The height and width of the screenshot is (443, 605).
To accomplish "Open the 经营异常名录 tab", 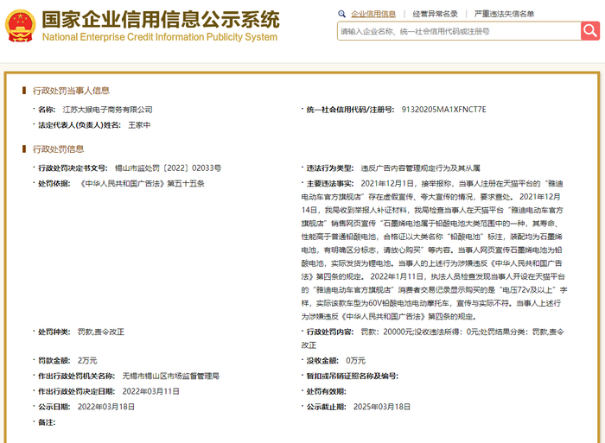I will coord(435,14).
